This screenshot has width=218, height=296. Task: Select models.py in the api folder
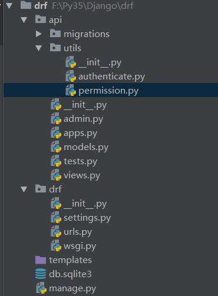[86, 147]
